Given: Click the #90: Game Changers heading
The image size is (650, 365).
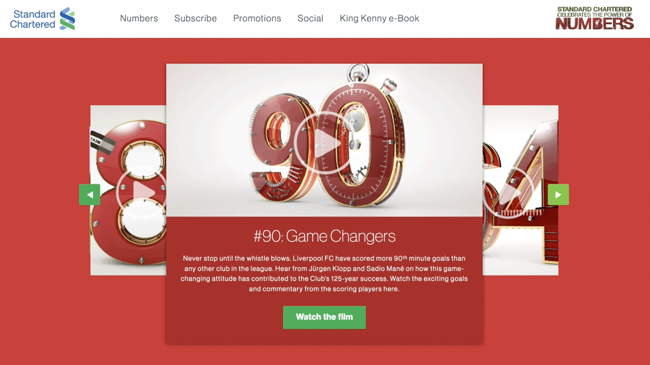Looking at the screenshot, I should [x=324, y=236].
